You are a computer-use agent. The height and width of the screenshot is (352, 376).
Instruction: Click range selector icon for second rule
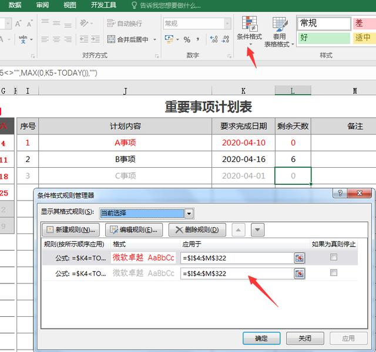(300, 273)
